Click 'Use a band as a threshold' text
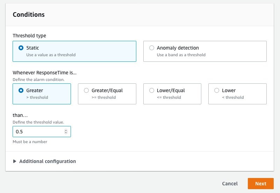Viewport: 280px width, 193px height. tap(181, 55)
